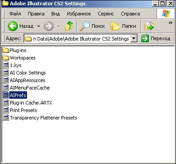Select the Workspaces folder icon
This screenshot has width=176, height=164.
point(6,58)
